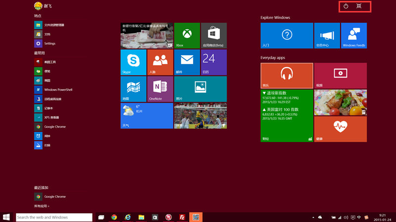
Task: Focus the Search the web and Windows box
Action: (x=54, y=217)
